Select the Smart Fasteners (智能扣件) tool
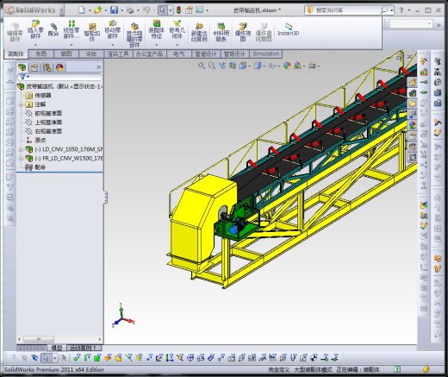 pos(92,33)
